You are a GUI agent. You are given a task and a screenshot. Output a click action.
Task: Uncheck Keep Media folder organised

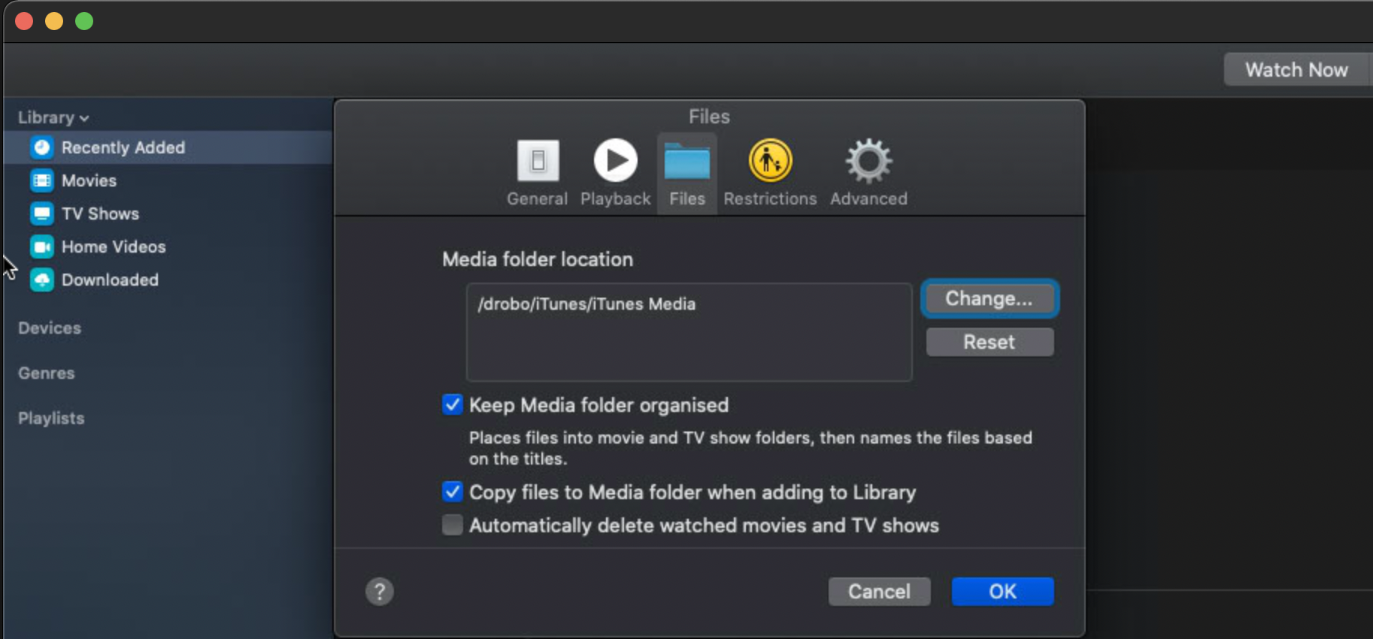click(453, 405)
